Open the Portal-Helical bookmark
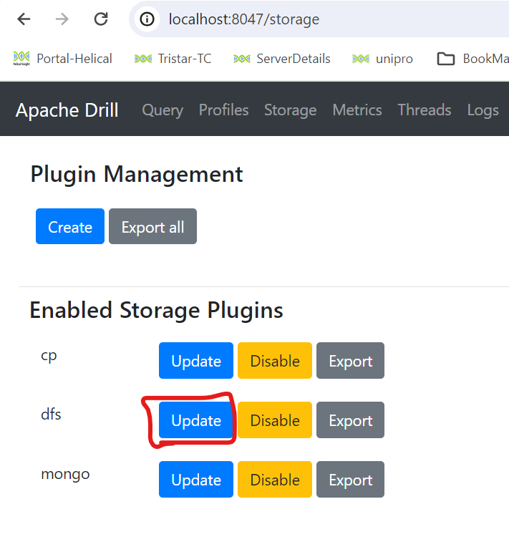This screenshot has width=509, height=542. [63, 59]
